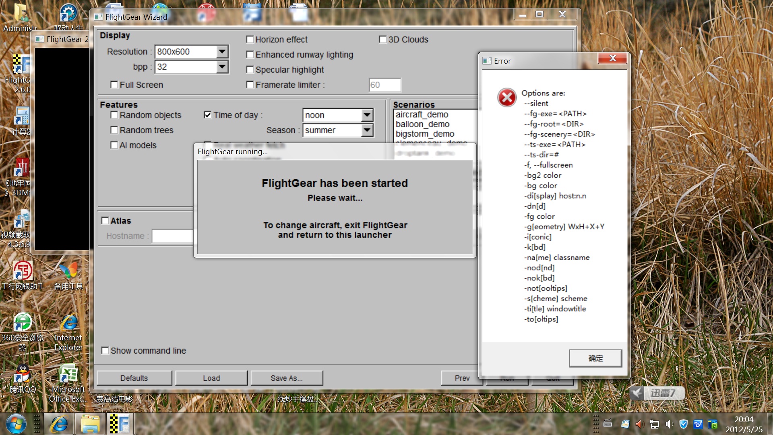This screenshot has width=773, height=435.
Task: Uncheck the Time of day checkbox
Action: pyautogui.click(x=208, y=115)
